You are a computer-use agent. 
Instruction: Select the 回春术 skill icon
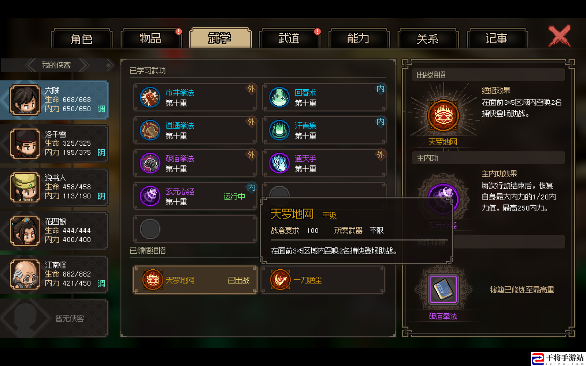(279, 97)
